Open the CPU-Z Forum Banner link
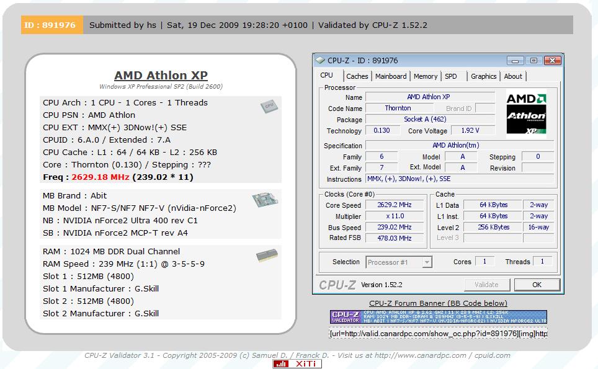598x369 pixels. [x=438, y=303]
